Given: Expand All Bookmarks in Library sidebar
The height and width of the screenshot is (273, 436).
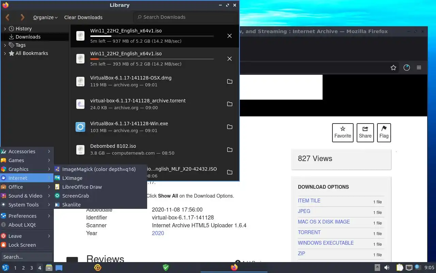Looking at the screenshot, I should tap(5, 53).
